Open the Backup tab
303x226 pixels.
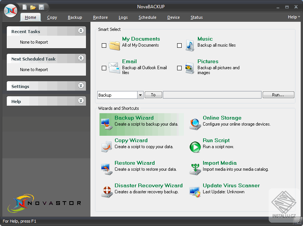pos(75,17)
